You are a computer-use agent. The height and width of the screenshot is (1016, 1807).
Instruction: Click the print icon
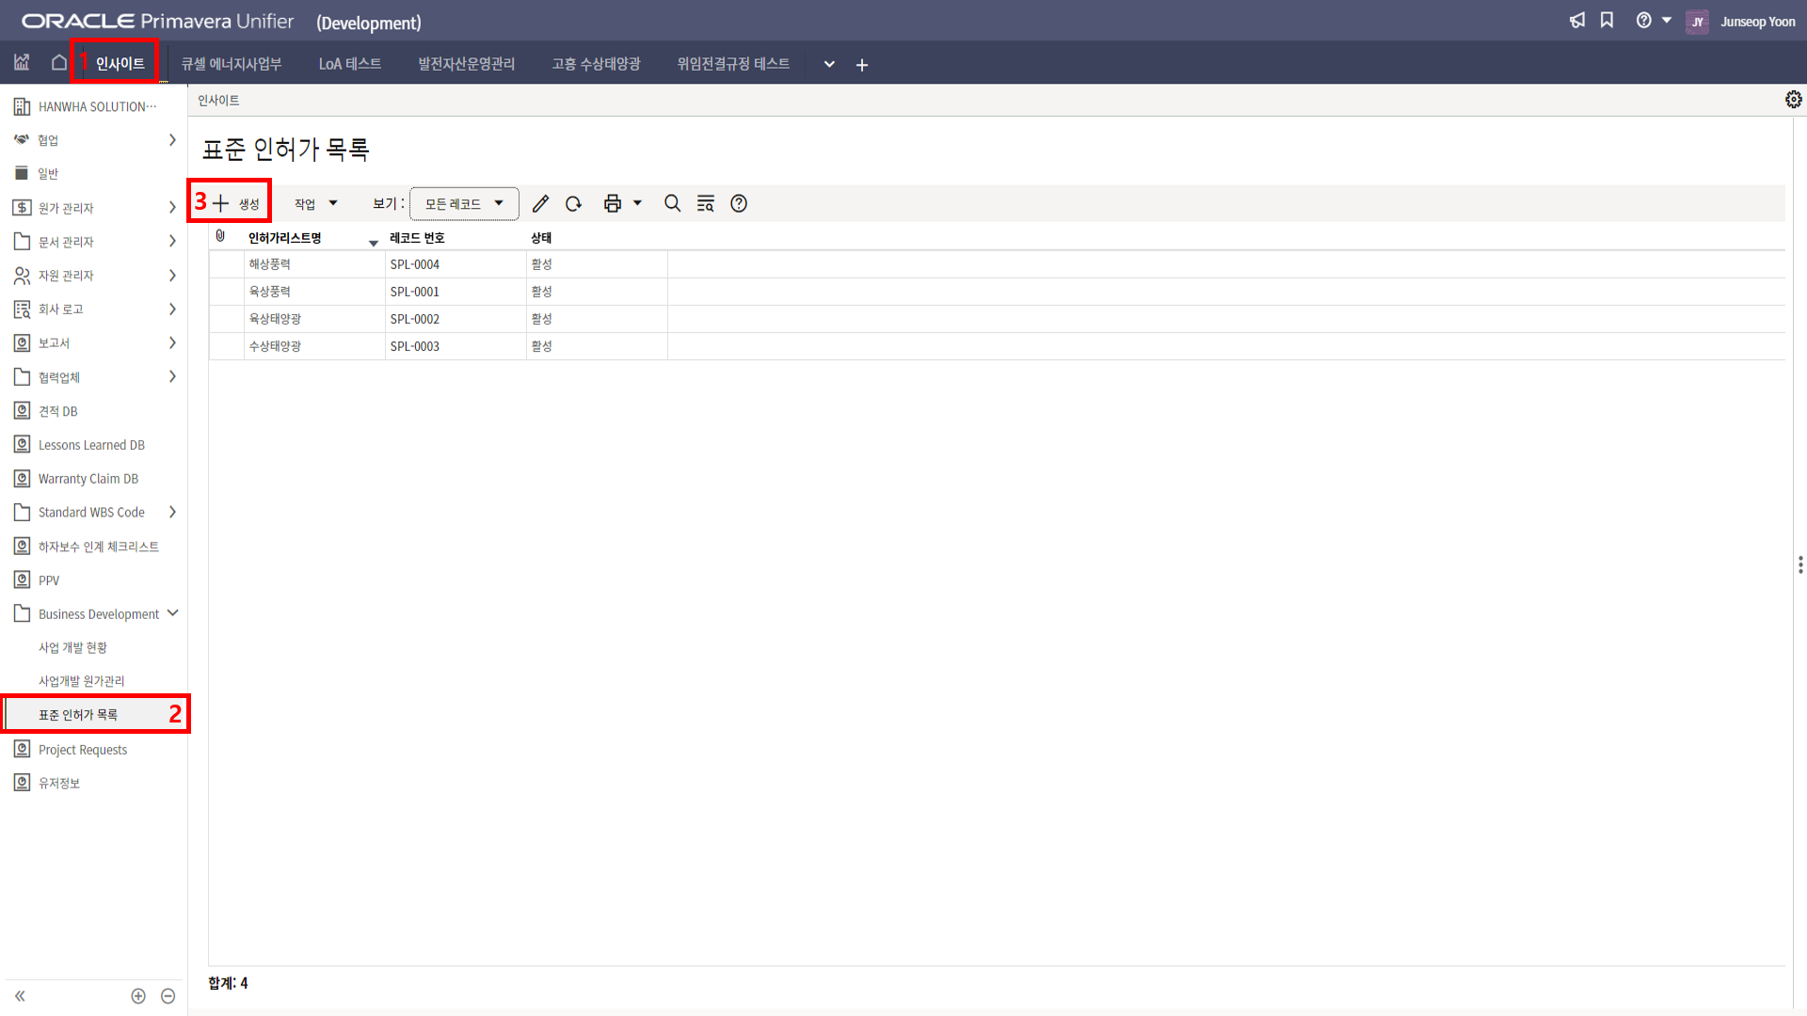[613, 203]
